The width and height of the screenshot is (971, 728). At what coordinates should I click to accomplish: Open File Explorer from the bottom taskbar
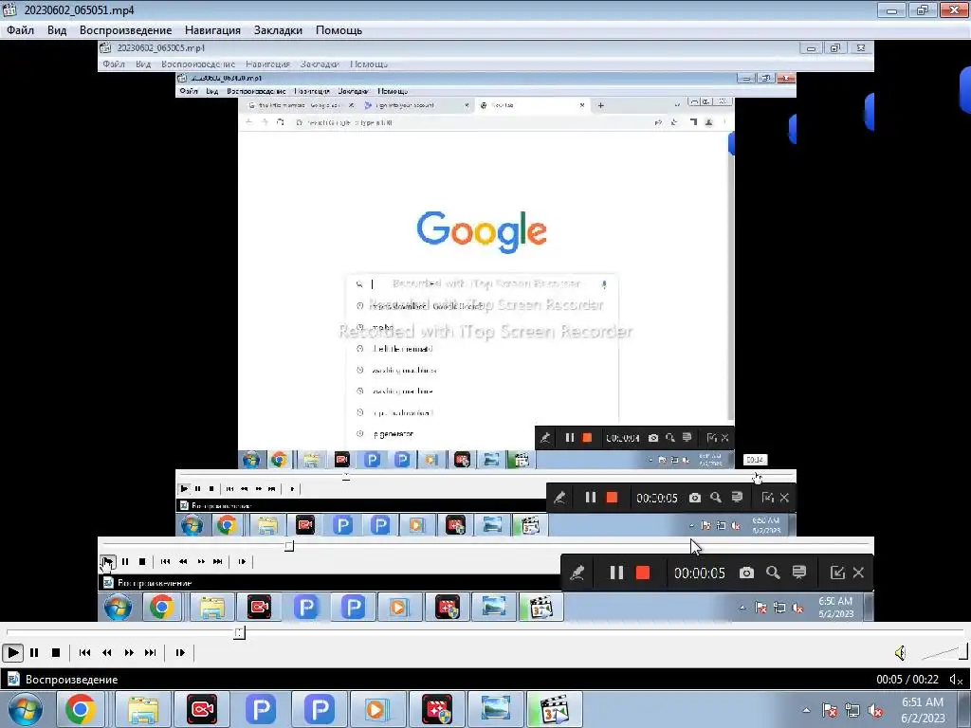143,709
